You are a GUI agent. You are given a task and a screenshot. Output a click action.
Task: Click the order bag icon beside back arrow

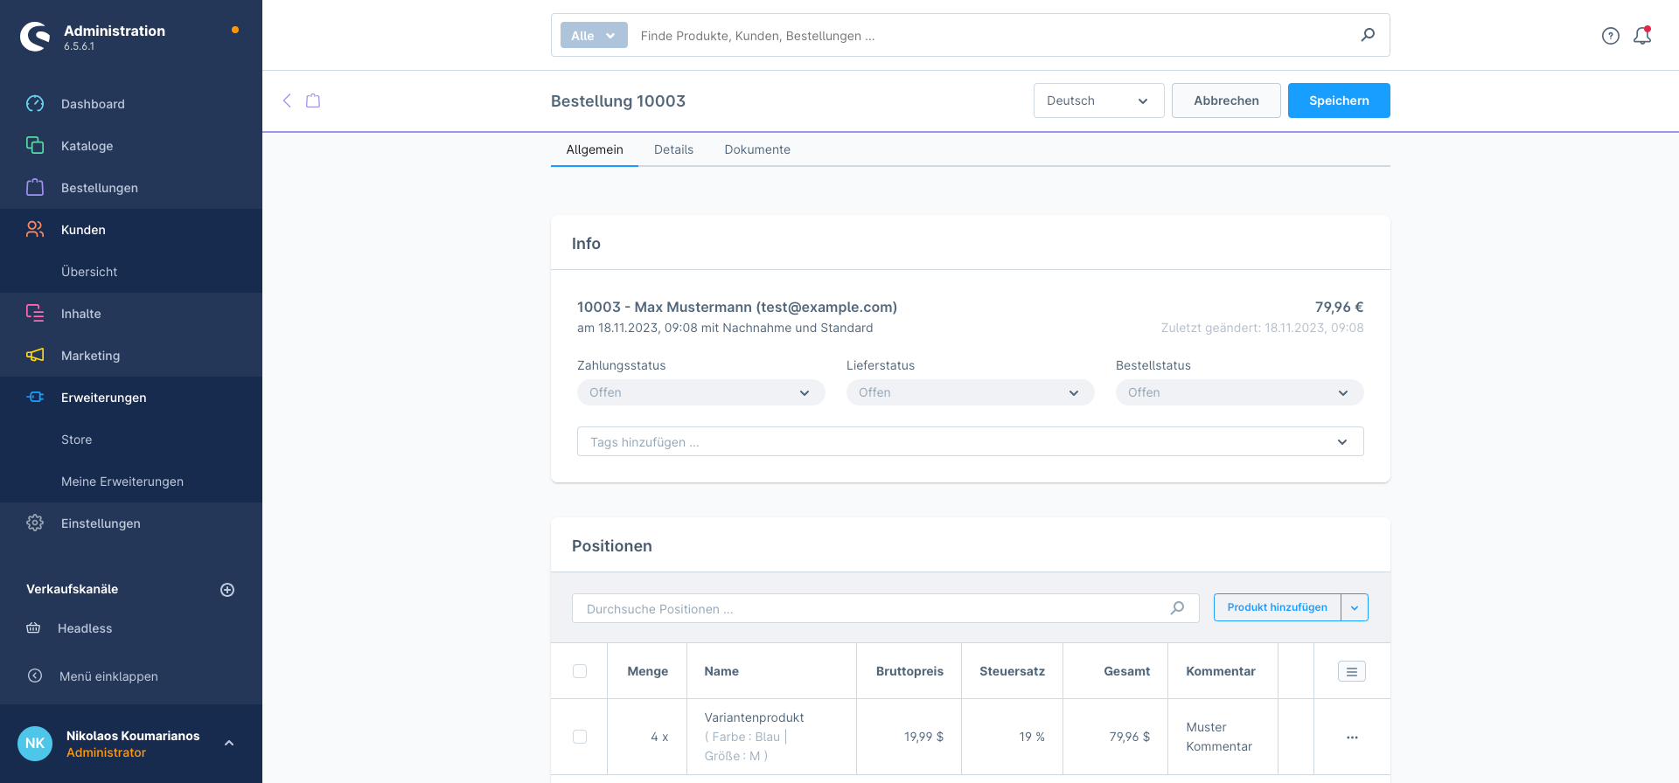coord(313,100)
